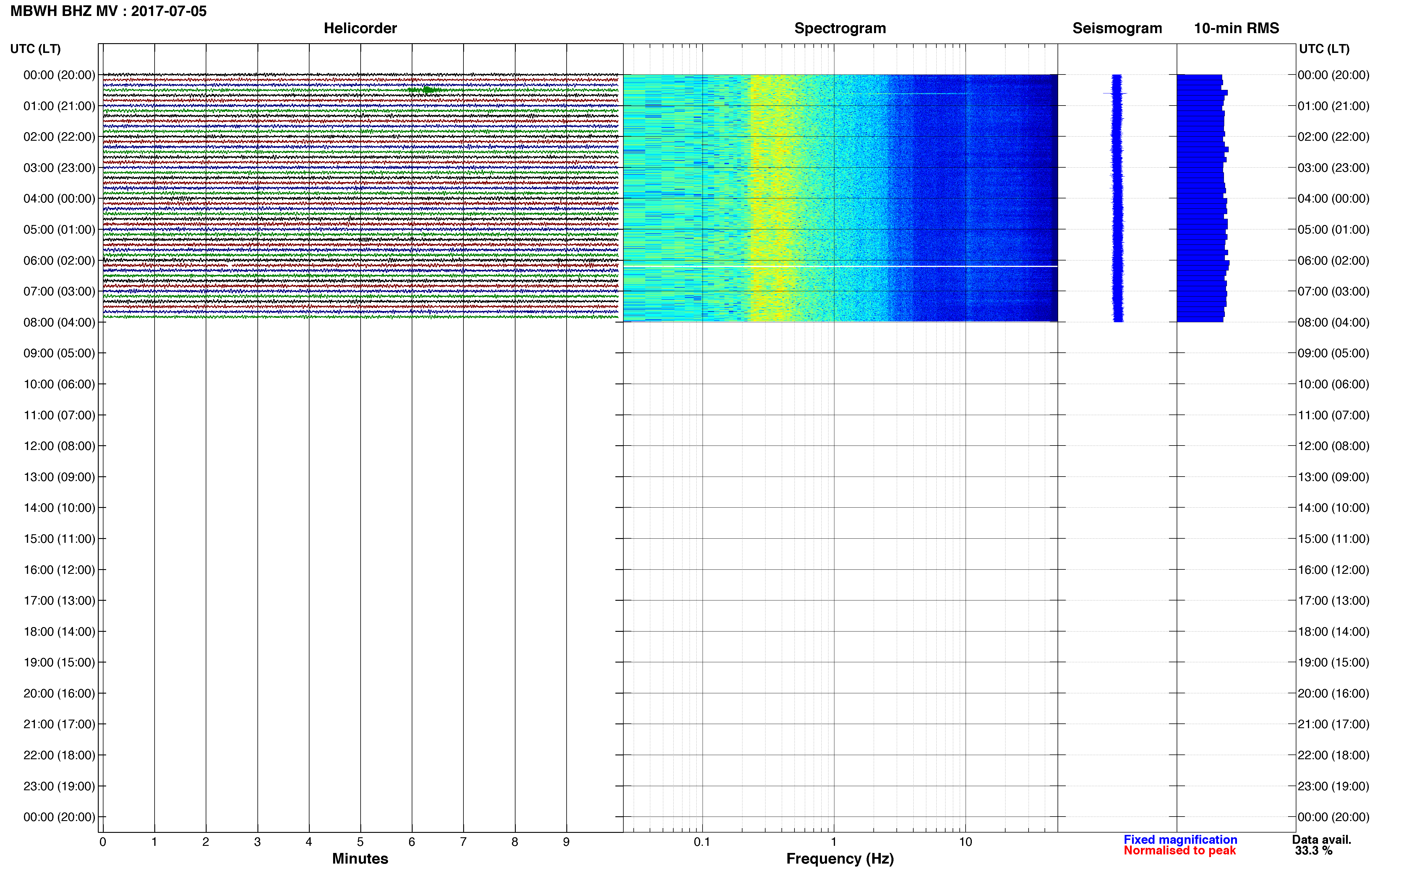This screenshot has height=876, width=1401.
Task: Click the 10-min RMS column heading
Action: [x=1237, y=28]
